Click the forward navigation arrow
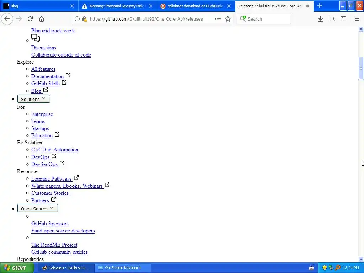Viewport: 364px width, 273px height. pyautogui.click(x=19, y=19)
